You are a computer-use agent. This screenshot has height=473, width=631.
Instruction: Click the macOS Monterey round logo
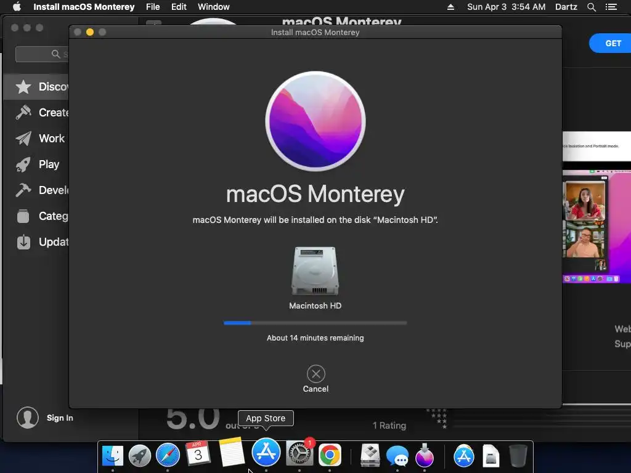(315, 121)
